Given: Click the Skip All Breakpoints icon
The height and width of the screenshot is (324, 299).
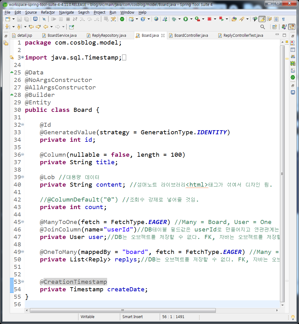Looking at the screenshot, I should [x=44, y=19].
